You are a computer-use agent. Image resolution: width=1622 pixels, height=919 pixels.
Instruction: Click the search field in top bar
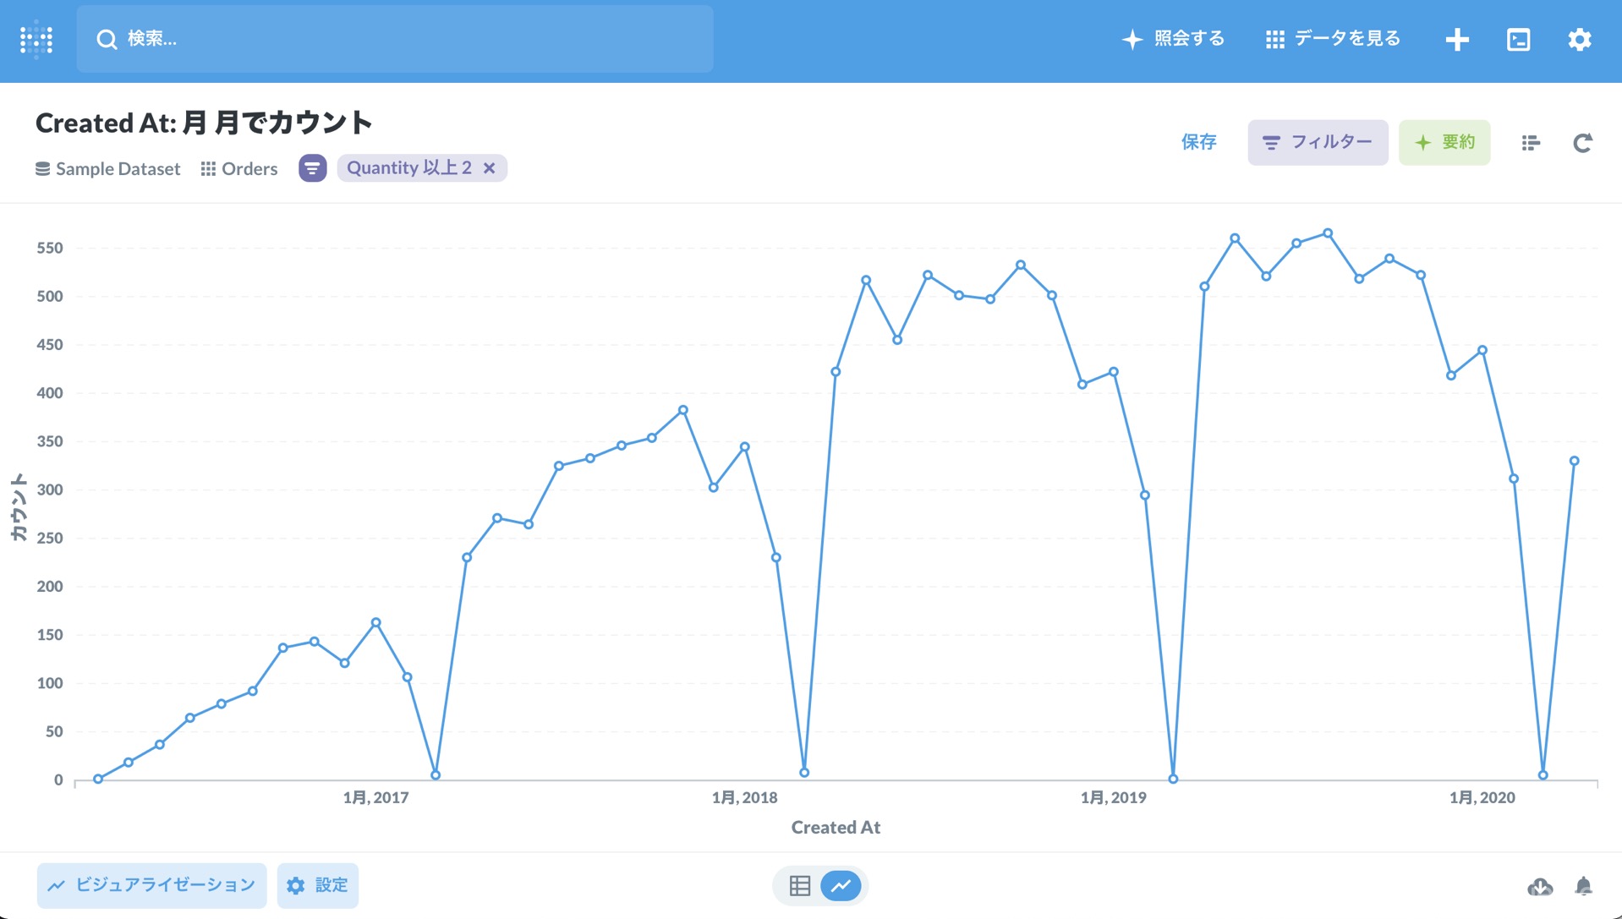(394, 39)
